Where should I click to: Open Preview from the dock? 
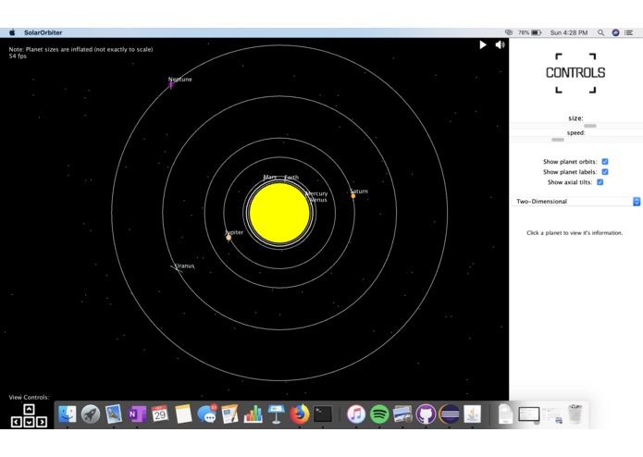[402, 414]
